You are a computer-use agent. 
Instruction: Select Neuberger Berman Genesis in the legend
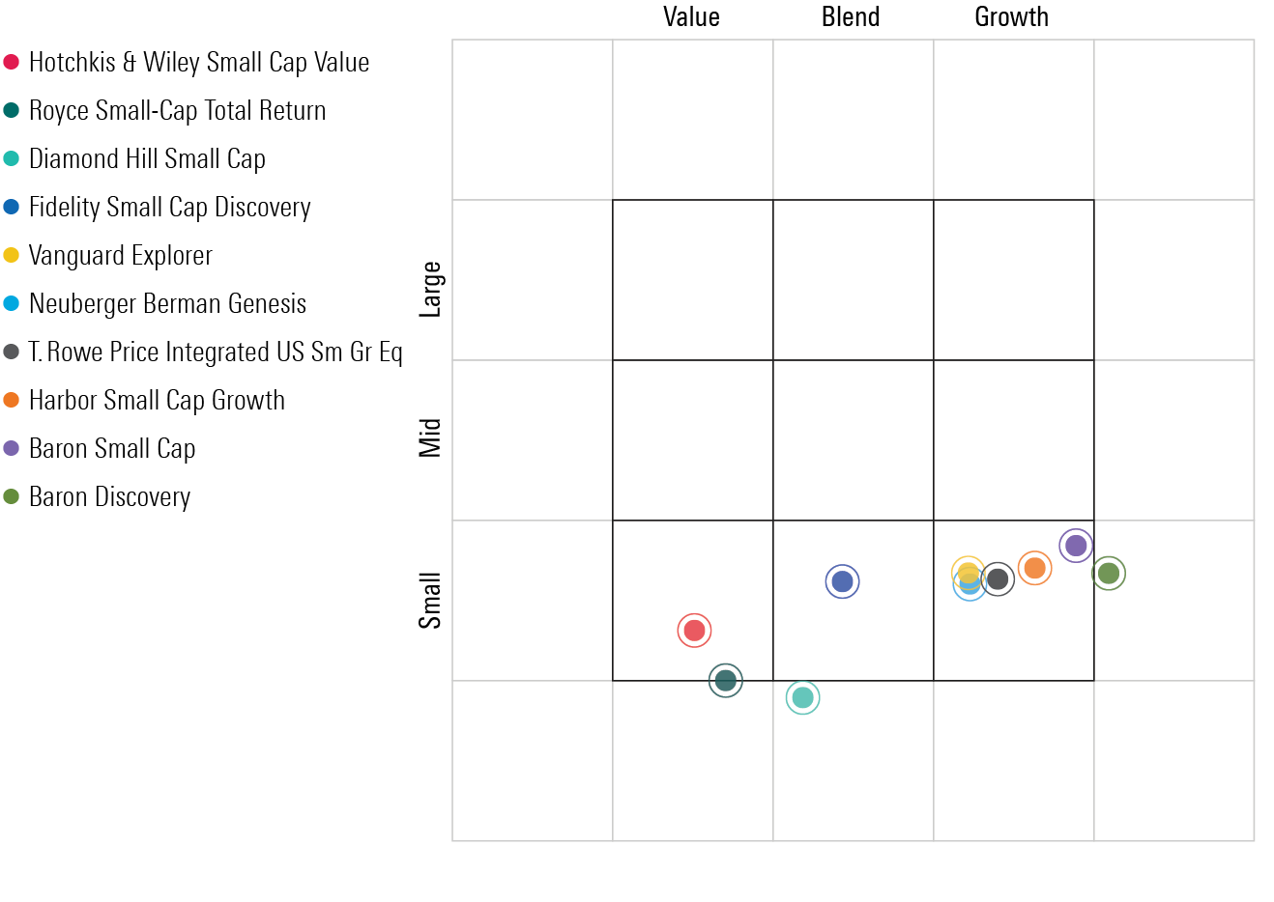pyautogui.click(x=167, y=304)
